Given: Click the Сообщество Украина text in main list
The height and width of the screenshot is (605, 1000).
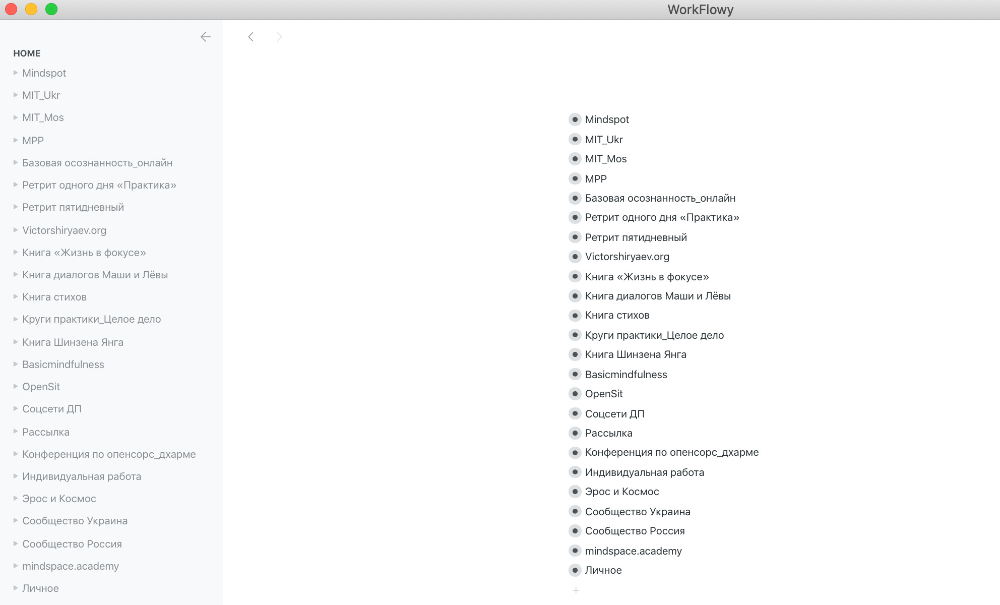Looking at the screenshot, I should click(638, 512).
